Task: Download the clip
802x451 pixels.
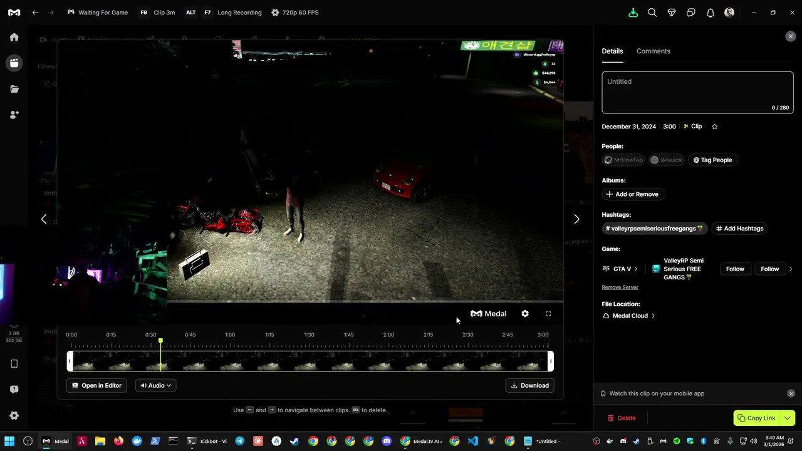Action: pyautogui.click(x=529, y=385)
